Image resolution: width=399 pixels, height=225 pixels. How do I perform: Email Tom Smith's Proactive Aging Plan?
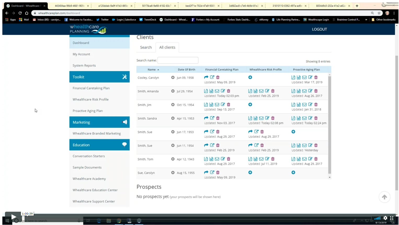(x=304, y=159)
